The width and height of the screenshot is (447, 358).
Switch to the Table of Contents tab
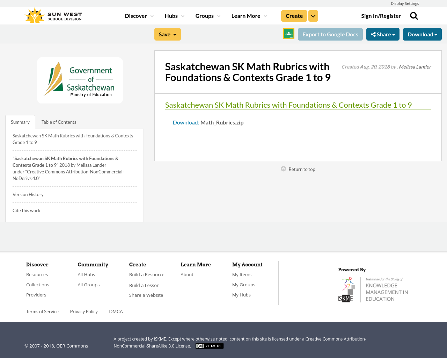coord(59,122)
